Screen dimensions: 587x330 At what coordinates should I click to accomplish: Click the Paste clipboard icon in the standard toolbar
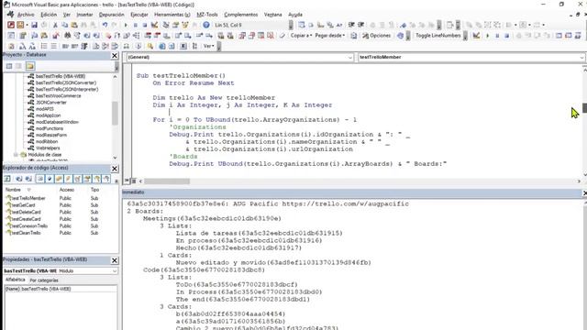[74, 25]
